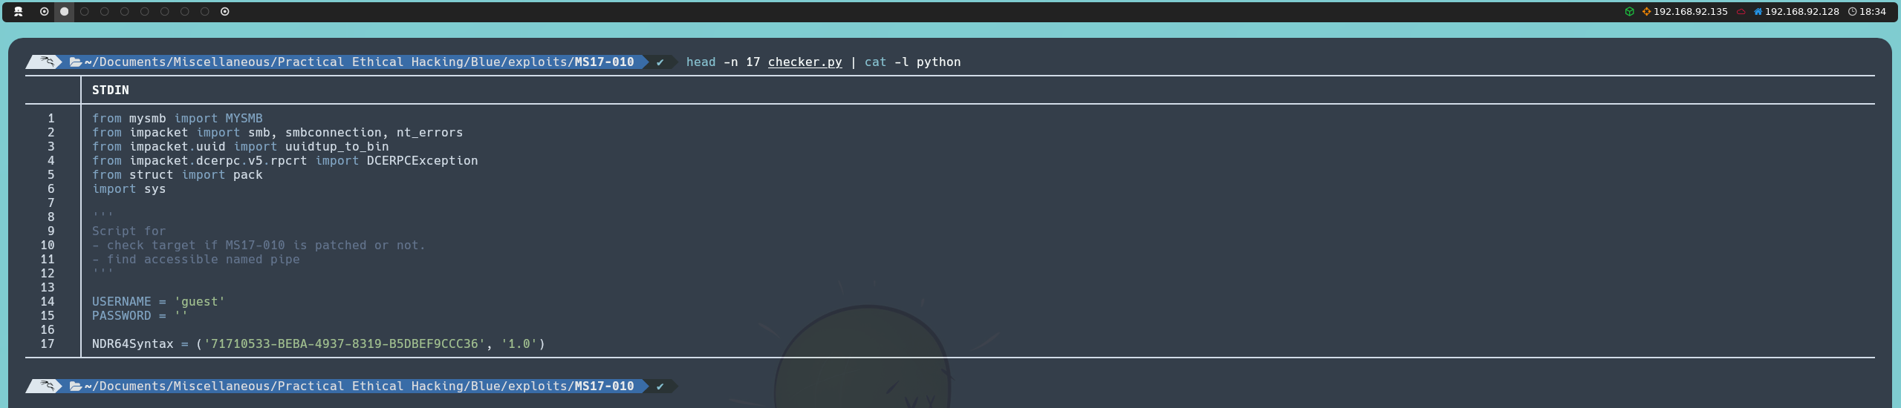This screenshot has height=408, width=1901.
Task: Click the 'head' command word
Action: click(701, 62)
